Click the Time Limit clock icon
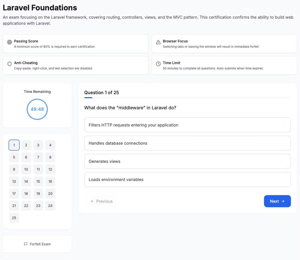300x260 pixels. (158, 64)
